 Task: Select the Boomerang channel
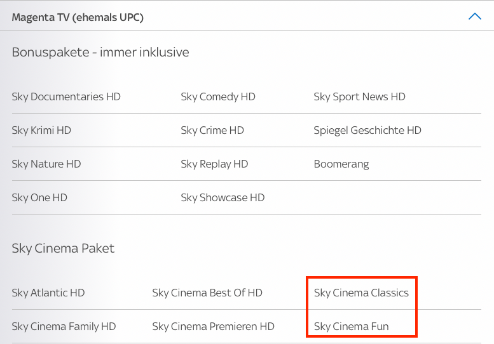pos(341,164)
